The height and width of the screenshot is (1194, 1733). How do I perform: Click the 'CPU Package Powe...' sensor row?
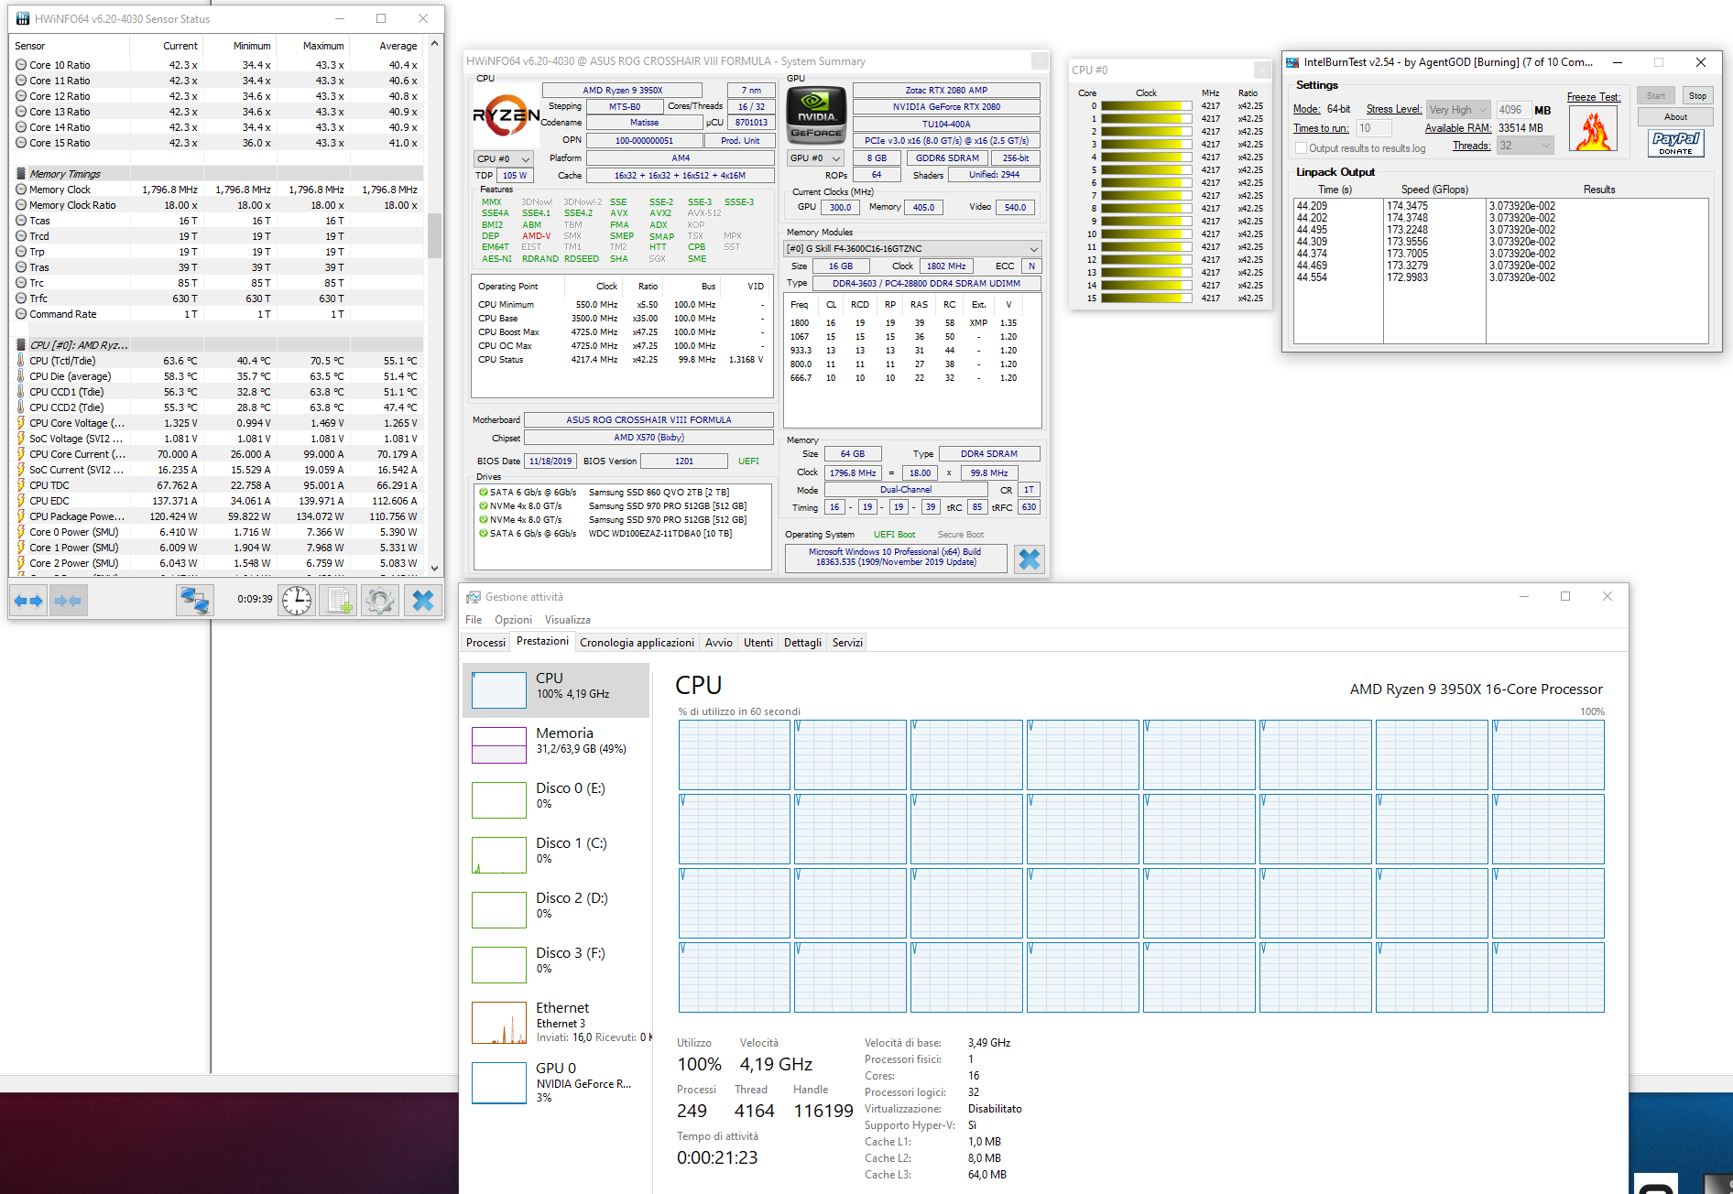217,516
